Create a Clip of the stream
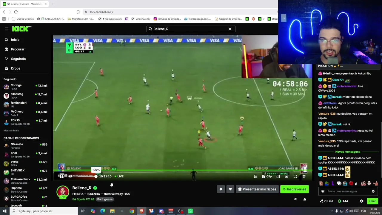The height and width of the screenshot is (215, 382). 267,176
